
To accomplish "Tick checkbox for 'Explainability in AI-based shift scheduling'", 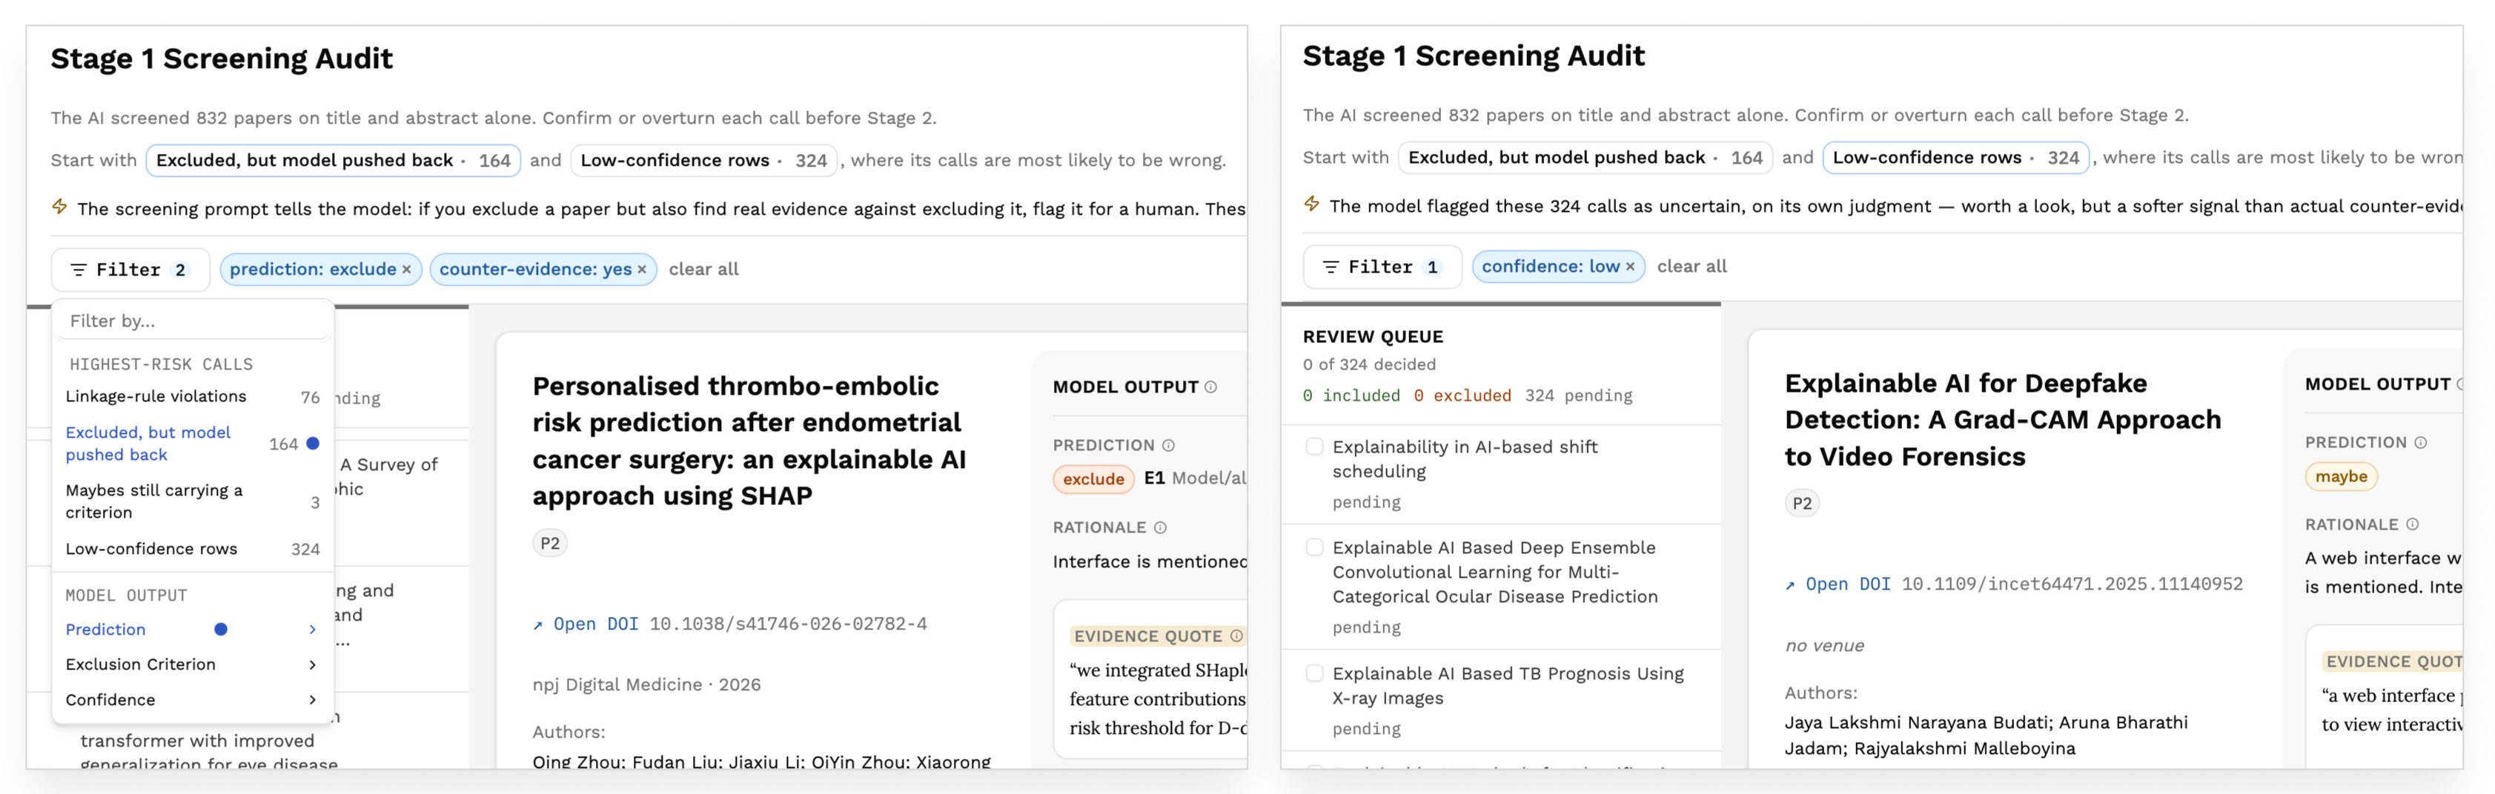I will 1314,447.
